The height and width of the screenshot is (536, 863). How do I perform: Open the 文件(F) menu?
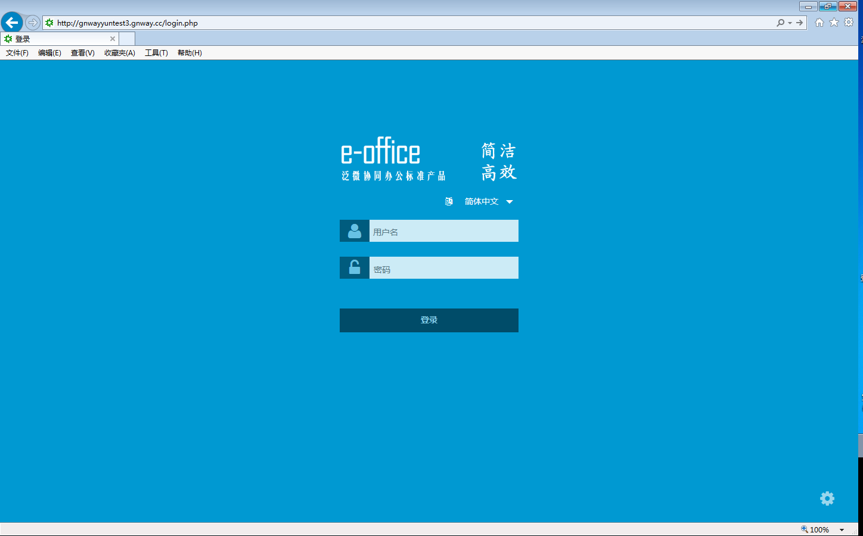click(x=17, y=53)
